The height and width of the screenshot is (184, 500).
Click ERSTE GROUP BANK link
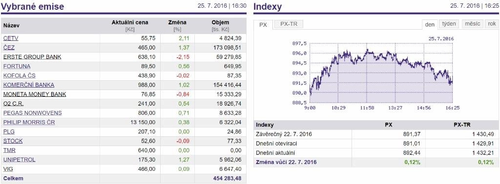pos(32,57)
